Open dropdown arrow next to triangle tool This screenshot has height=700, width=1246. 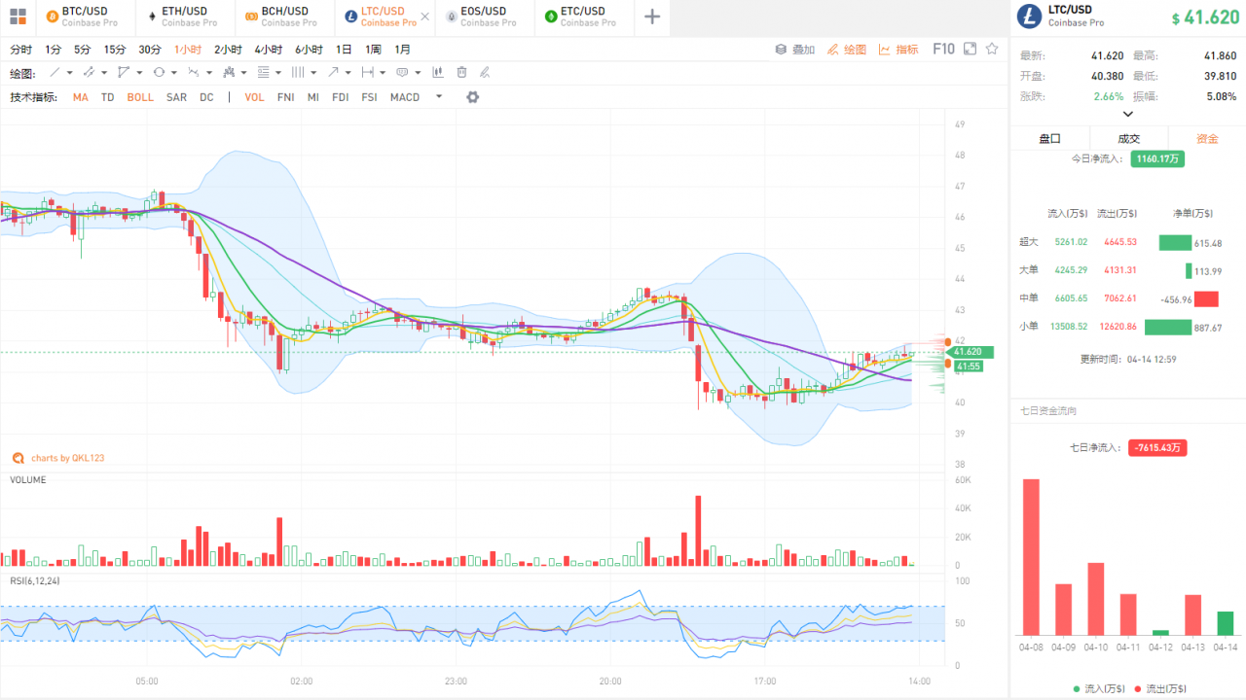pos(139,73)
